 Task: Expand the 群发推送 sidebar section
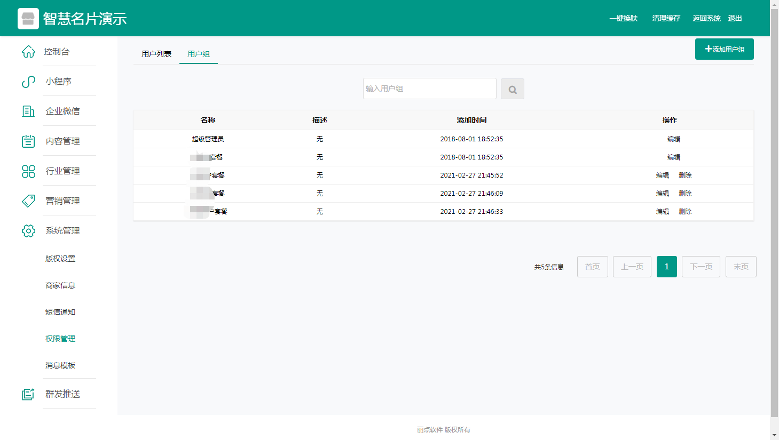[x=63, y=394]
